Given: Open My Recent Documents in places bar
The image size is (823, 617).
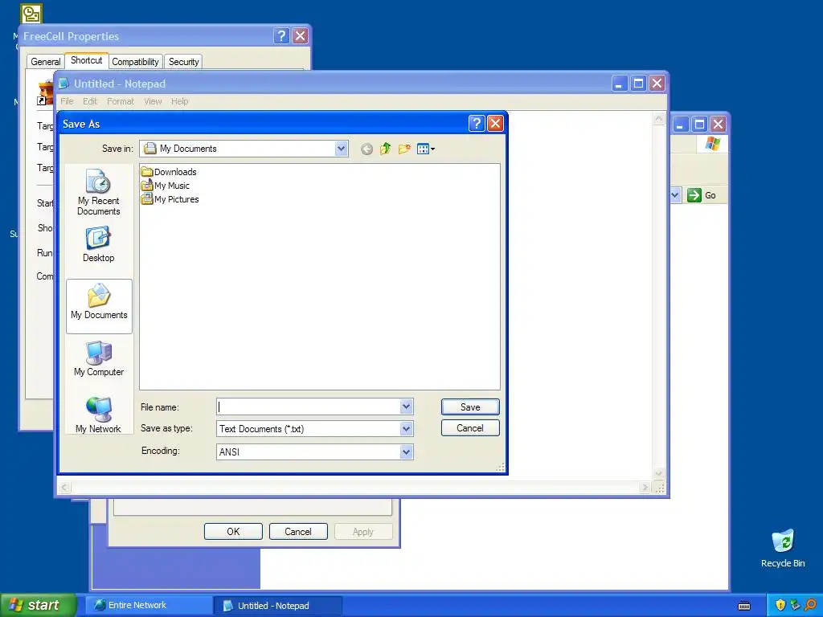Looking at the screenshot, I should pos(99,193).
